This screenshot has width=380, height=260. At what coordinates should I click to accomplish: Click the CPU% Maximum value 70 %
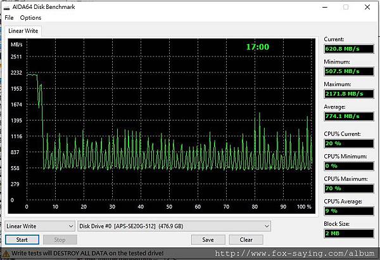[349, 188]
